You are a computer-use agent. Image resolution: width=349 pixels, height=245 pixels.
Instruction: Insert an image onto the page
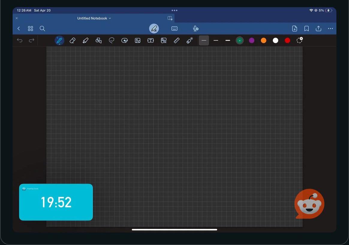point(137,40)
